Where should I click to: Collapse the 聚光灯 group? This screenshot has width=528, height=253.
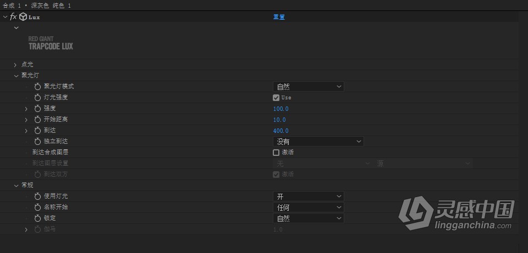point(16,76)
